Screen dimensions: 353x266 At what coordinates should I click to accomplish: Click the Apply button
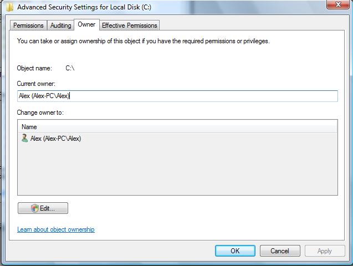coord(324,251)
